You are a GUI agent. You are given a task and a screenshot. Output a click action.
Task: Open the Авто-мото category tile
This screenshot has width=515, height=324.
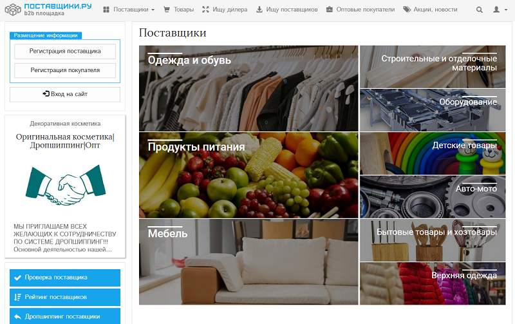(433, 197)
